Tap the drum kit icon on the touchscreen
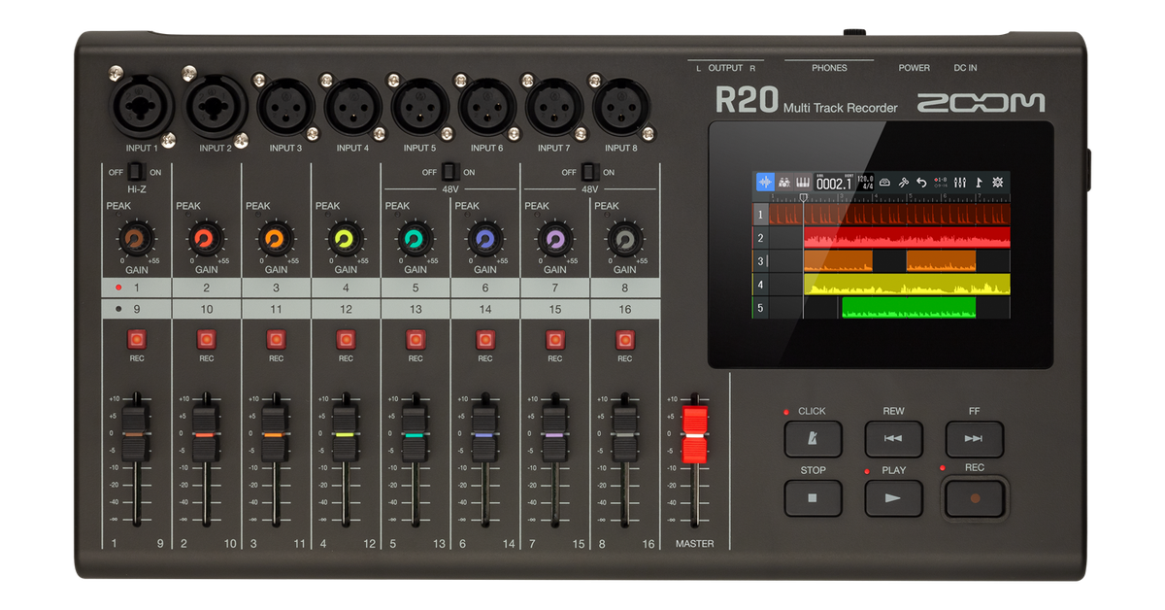The height and width of the screenshot is (610, 1165). (784, 182)
